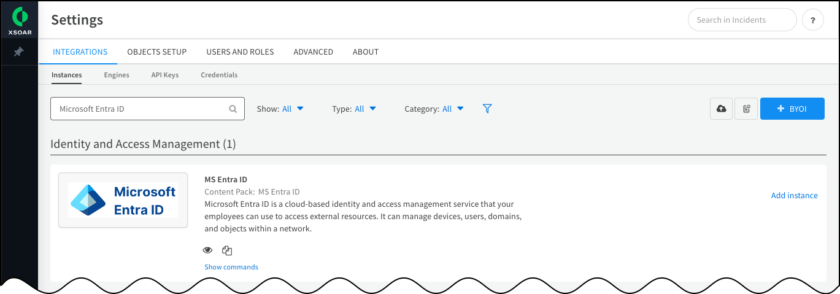Open the help question mark button
The height and width of the screenshot is (294, 840).
[813, 20]
